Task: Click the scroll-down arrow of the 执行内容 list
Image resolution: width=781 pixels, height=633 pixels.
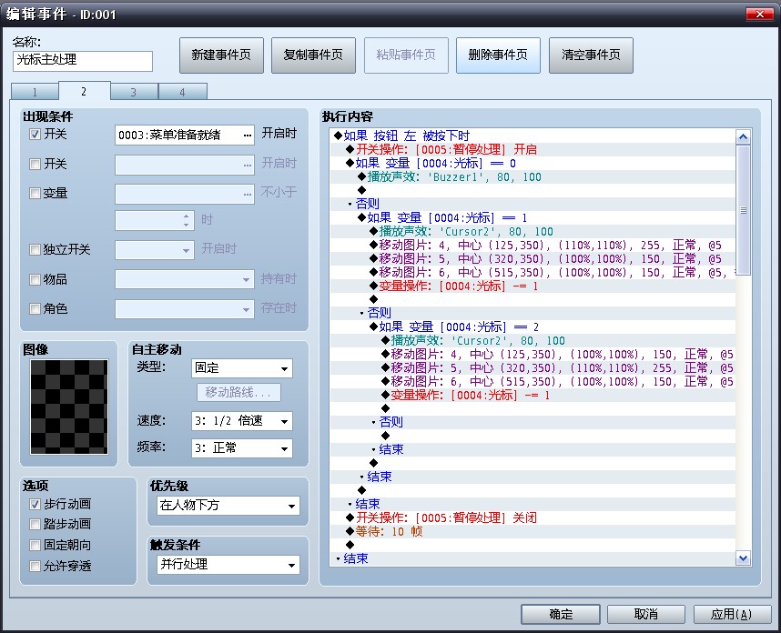Action: click(x=743, y=558)
